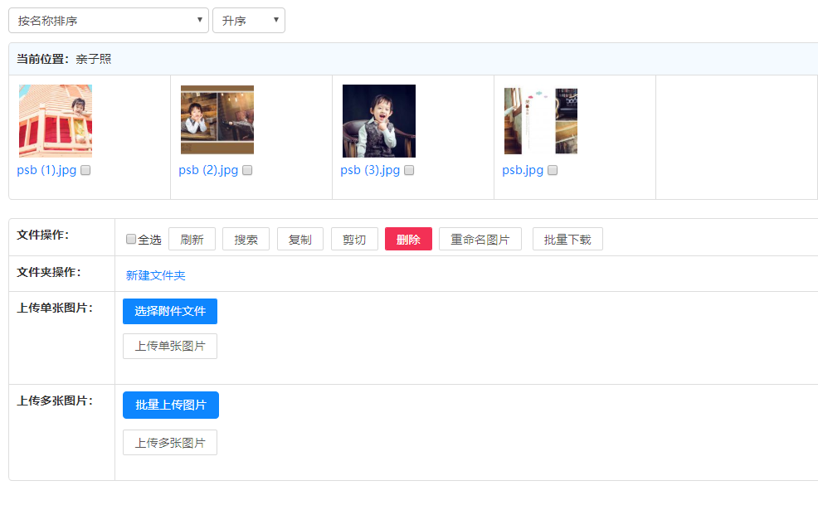The width and height of the screenshot is (818, 505).
Task: Click the 刷新 refresh button
Action: pos(192,240)
